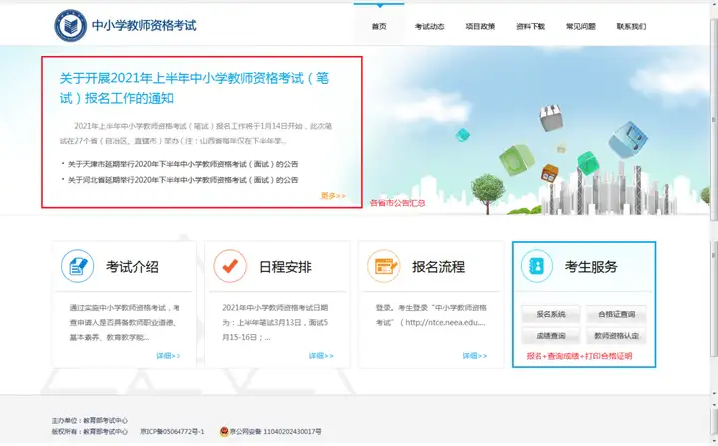Viewport: 718px width, 446px height.
Task: Open 详细>> under 日程安排
Action: coord(321,356)
